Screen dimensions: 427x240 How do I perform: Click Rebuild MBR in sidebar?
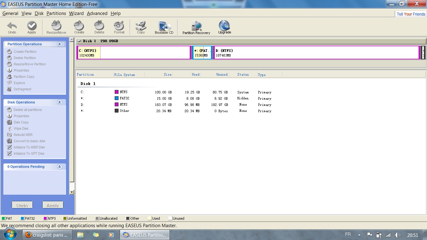click(23, 135)
